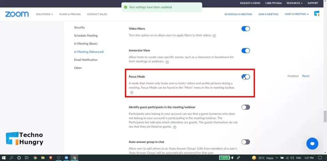Image resolution: width=327 pixels, height=161 pixels.
Task: Open the Zoom app from the taskbar
Action: pyautogui.click(x=66, y=158)
